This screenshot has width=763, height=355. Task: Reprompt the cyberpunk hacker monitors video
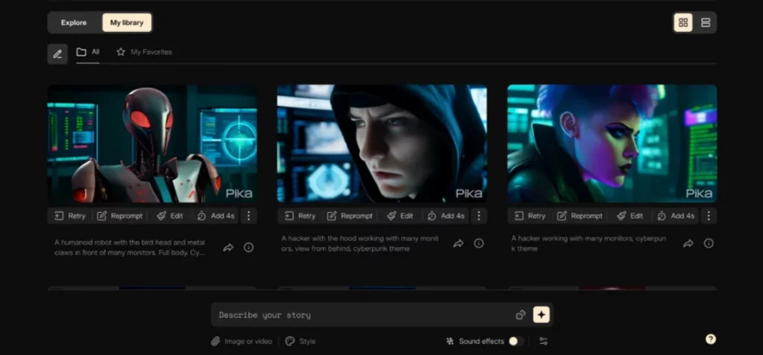(x=580, y=216)
